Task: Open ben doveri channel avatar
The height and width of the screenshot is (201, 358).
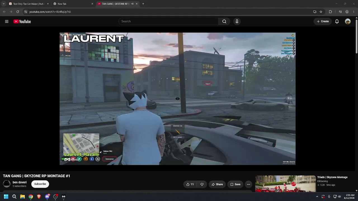Action: tap(7, 184)
